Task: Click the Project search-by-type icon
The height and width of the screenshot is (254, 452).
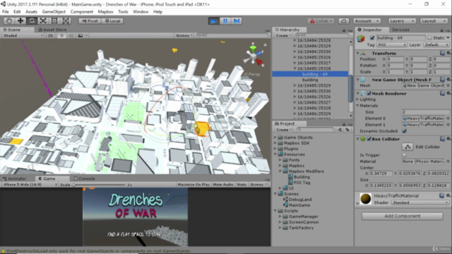Action: 340,130
